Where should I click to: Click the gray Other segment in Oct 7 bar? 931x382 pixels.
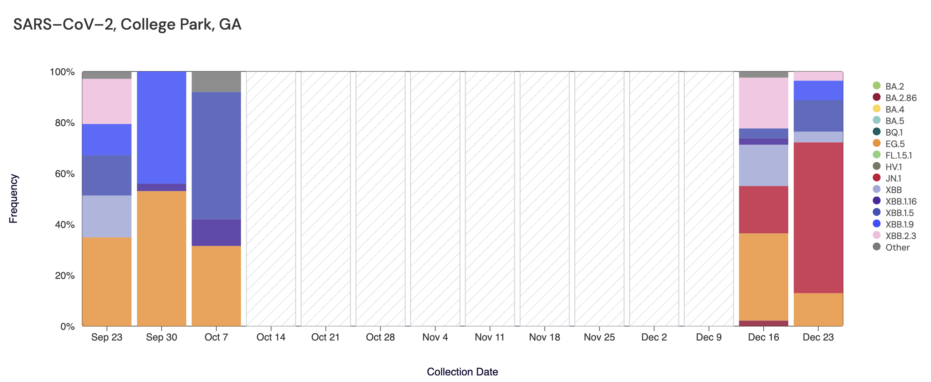216,81
